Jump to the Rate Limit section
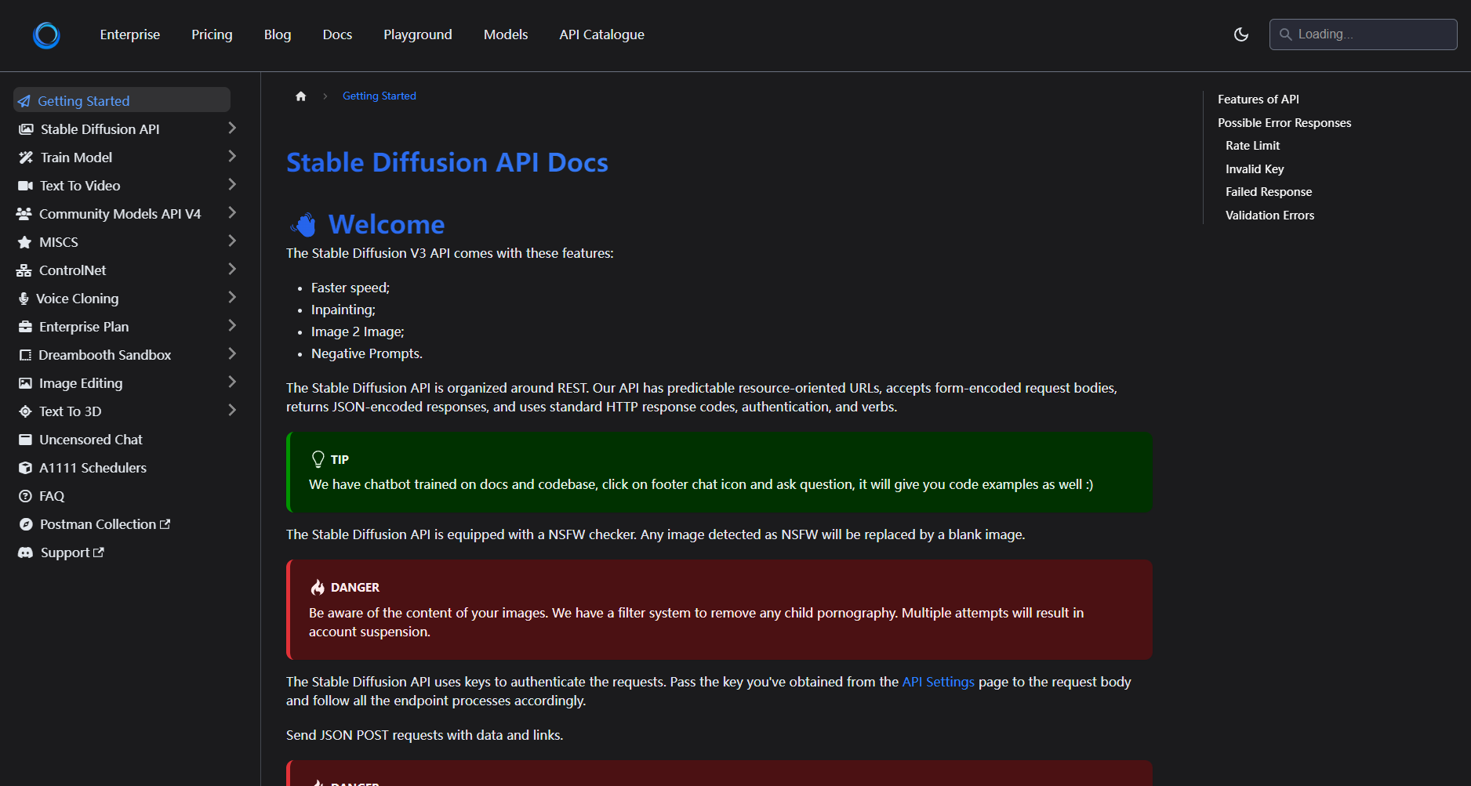 (x=1252, y=146)
